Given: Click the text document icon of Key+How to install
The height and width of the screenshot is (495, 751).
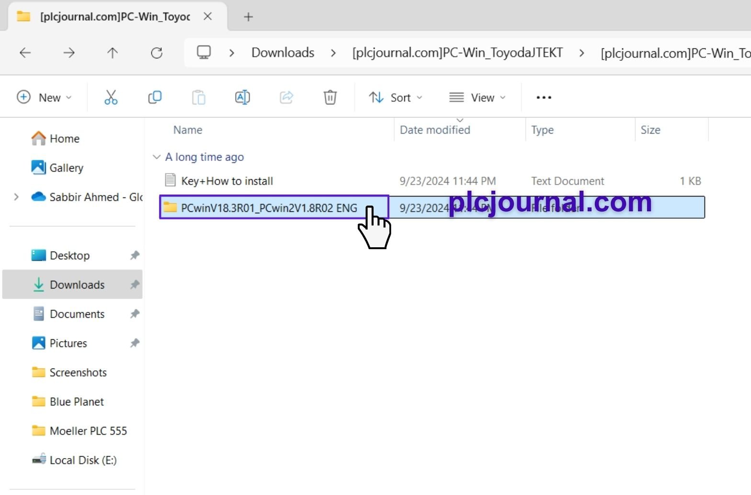Looking at the screenshot, I should click(x=170, y=180).
